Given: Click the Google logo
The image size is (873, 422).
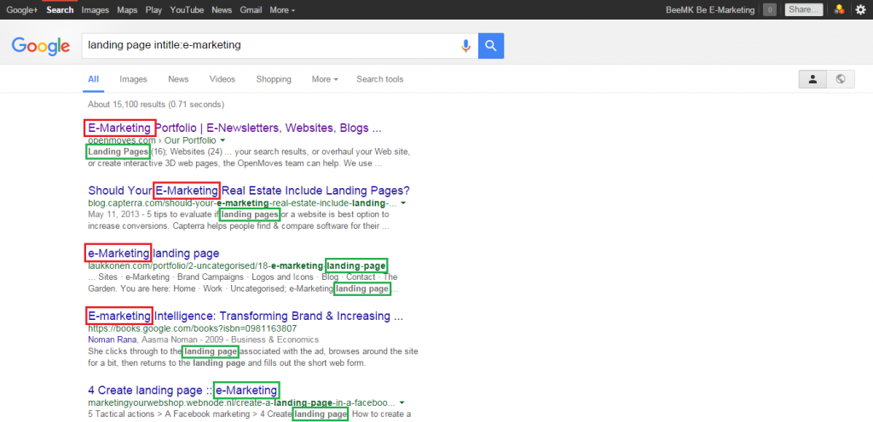Looking at the screenshot, I should 41,46.
